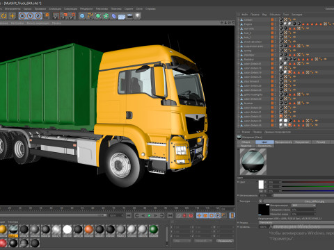Click the texture file name bar in attributes
The image size is (334, 250).
coord(299,201)
